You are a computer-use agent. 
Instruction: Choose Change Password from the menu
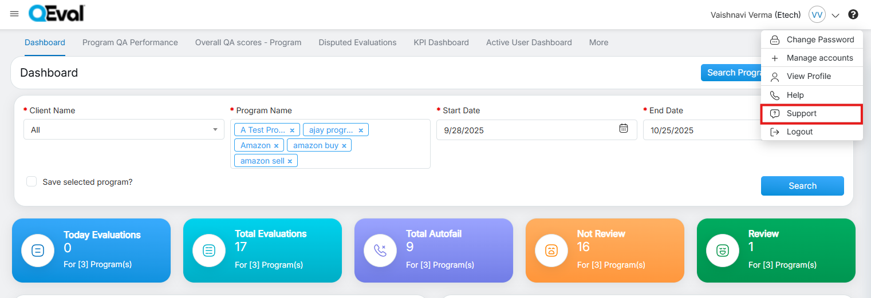click(819, 39)
